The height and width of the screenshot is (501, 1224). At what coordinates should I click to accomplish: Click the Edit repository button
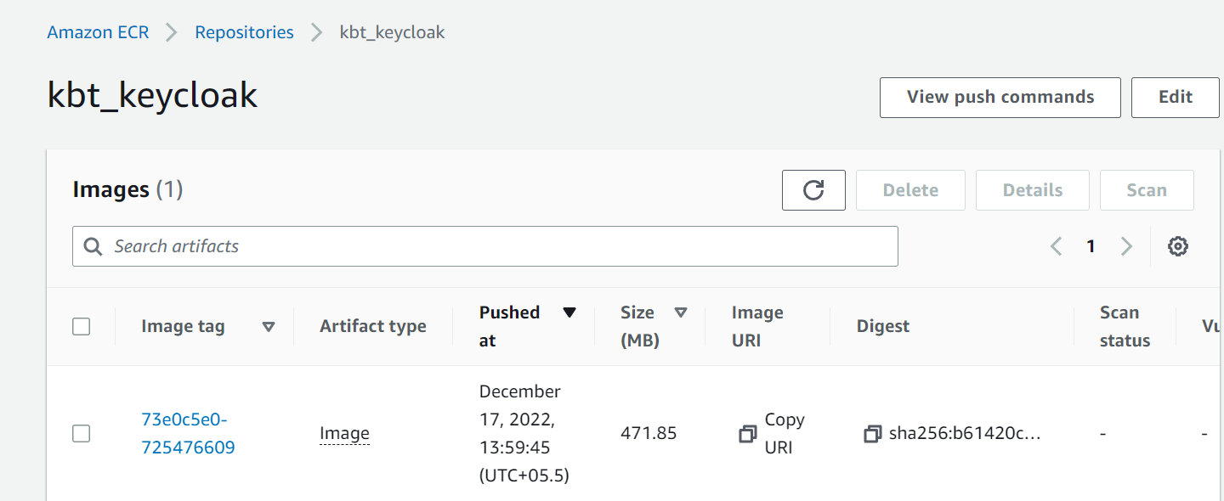[1176, 97]
